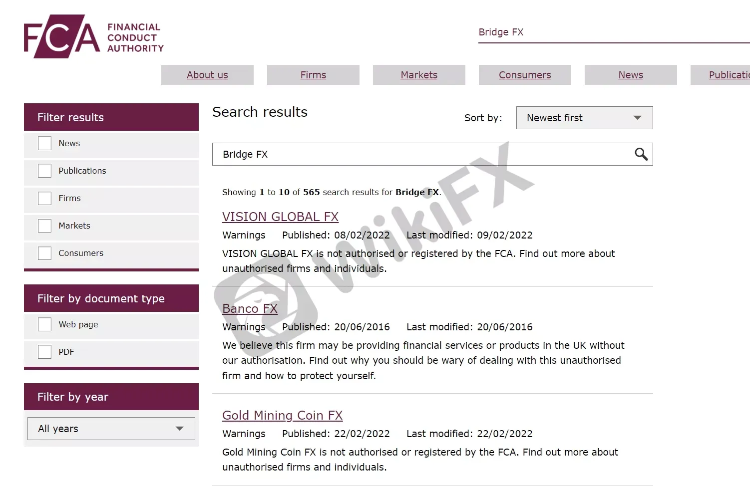Click the Gold Mining Coin FX description text

(x=420, y=460)
